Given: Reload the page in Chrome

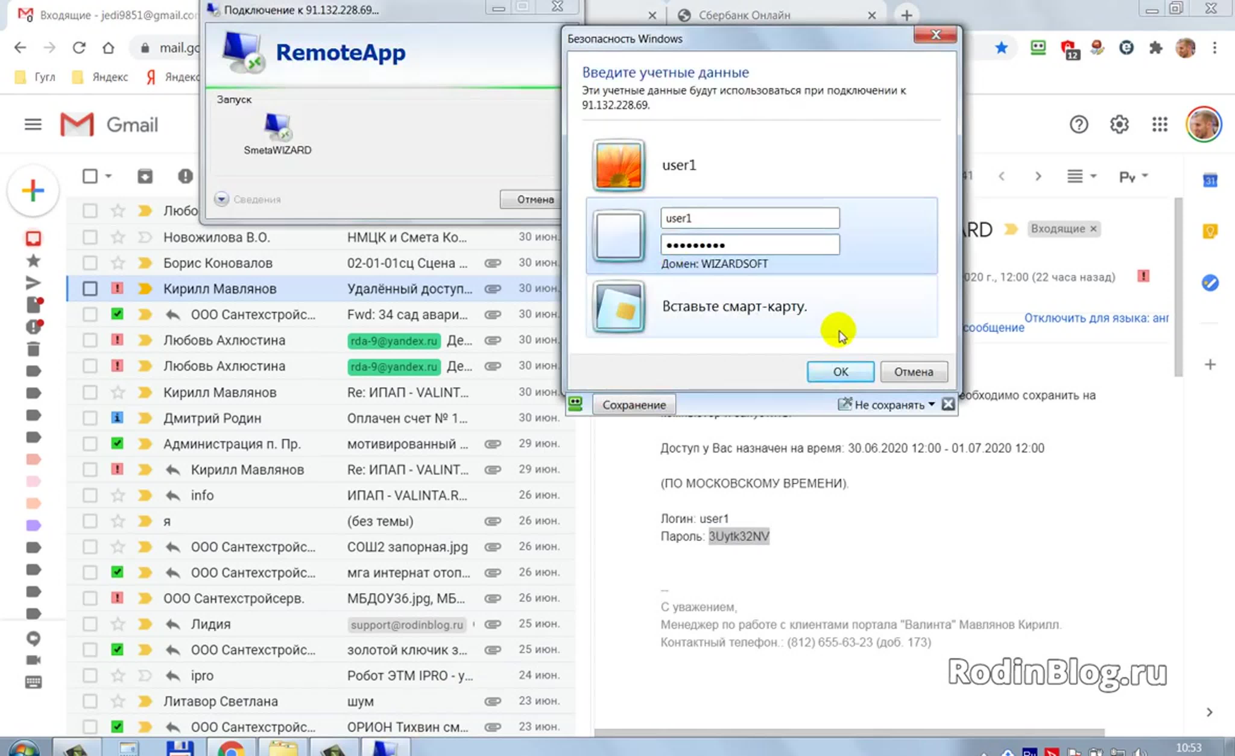Looking at the screenshot, I should click(79, 48).
